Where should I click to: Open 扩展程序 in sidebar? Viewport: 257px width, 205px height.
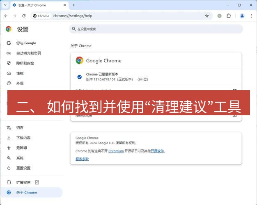point(32,182)
